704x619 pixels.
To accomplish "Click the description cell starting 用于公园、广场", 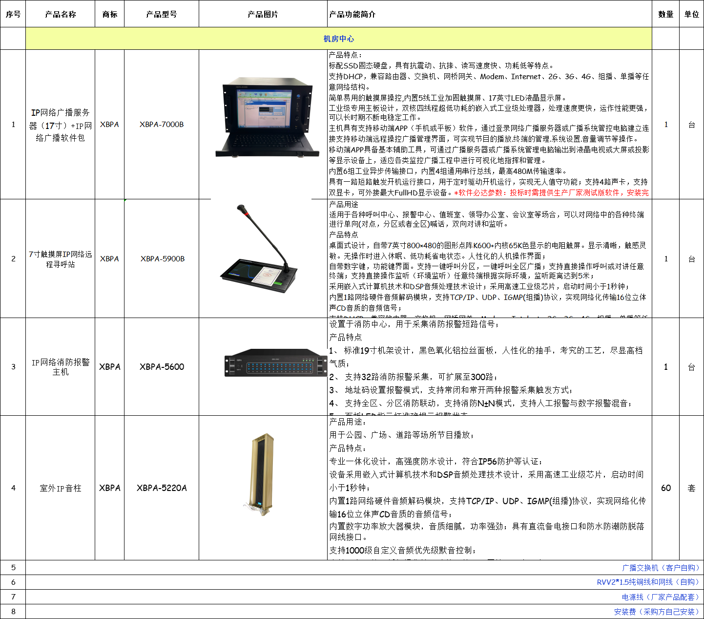I will (x=490, y=488).
